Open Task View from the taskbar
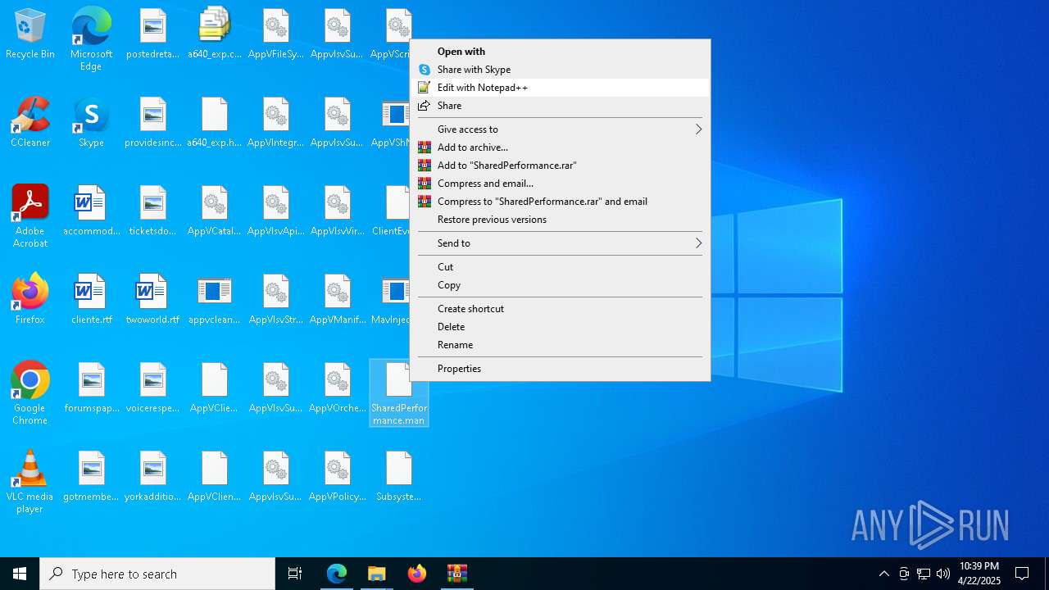1049x590 pixels. 295,574
